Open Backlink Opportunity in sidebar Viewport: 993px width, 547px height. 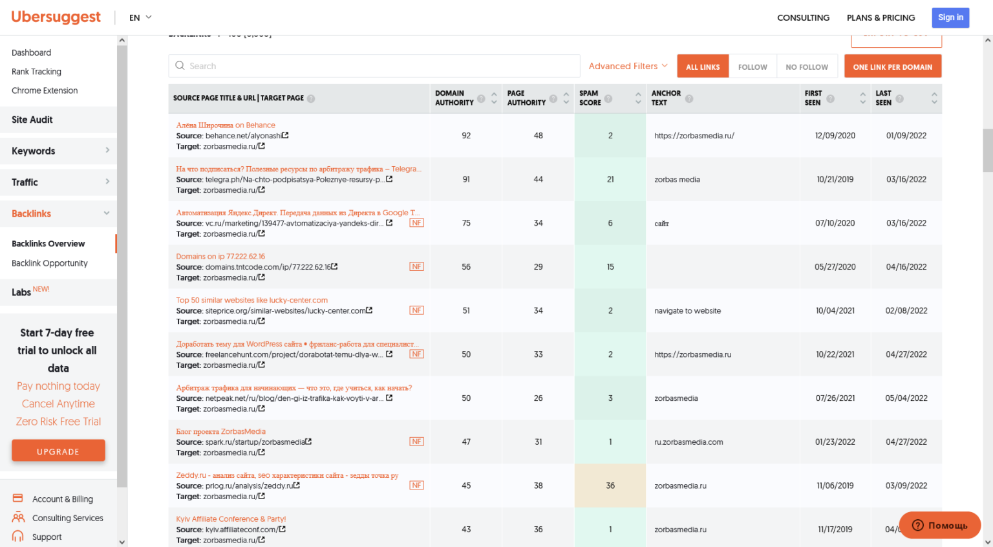tap(50, 263)
